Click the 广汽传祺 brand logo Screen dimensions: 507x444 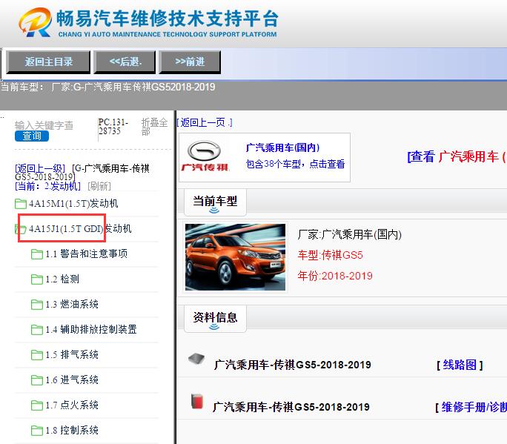click(x=205, y=156)
